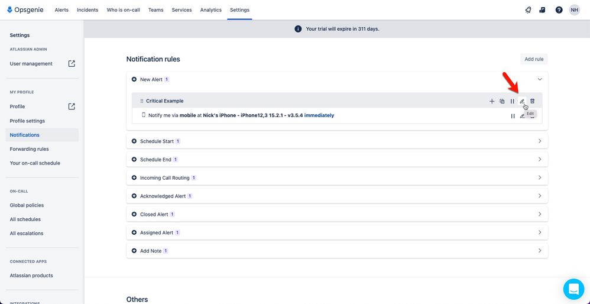Click the mobile phone icon before Notify me
590x304 pixels.
(x=143, y=115)
